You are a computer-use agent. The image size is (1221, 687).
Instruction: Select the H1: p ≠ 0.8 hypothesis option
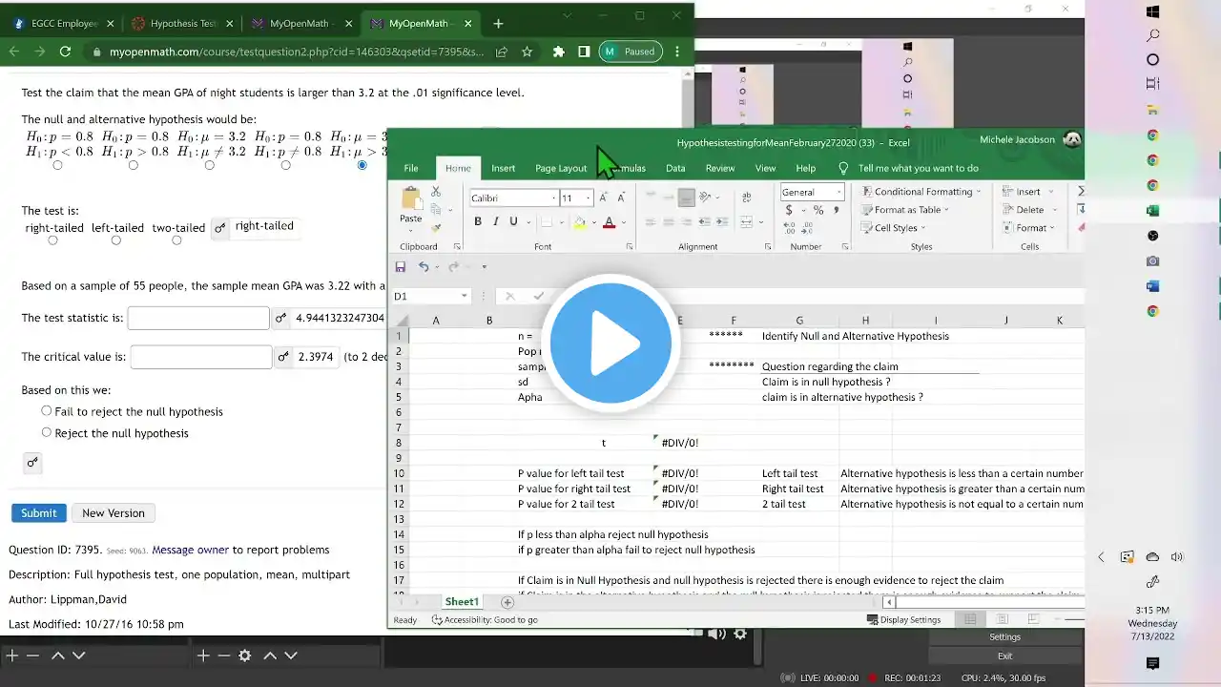point(285,165)
